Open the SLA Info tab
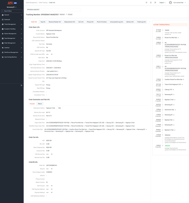The image size is (189, 203). [x=81, y=22]
